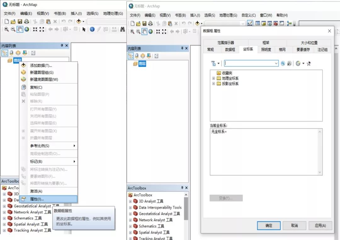The height and width of the screenshot is (240, 340).
Task: Click 取消 button in data frame dialog
Action: tap(294, 226)
